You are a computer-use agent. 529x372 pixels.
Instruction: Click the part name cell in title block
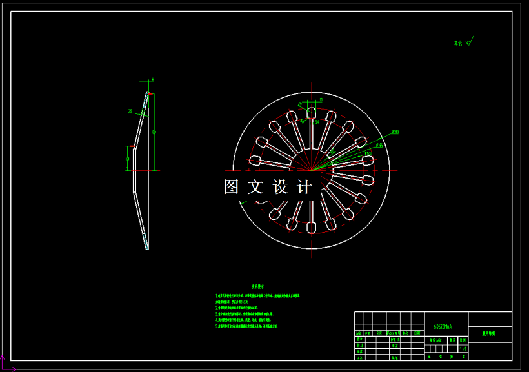point(490,334)
